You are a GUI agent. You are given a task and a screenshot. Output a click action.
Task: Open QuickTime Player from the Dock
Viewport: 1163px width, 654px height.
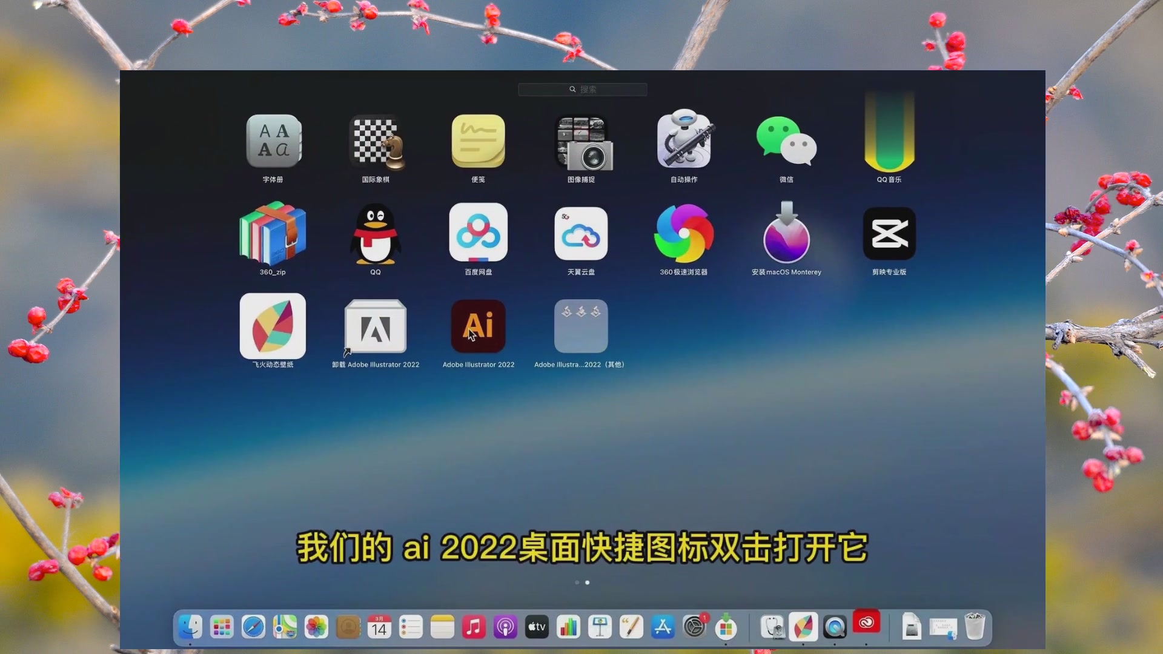pos(835,627)
